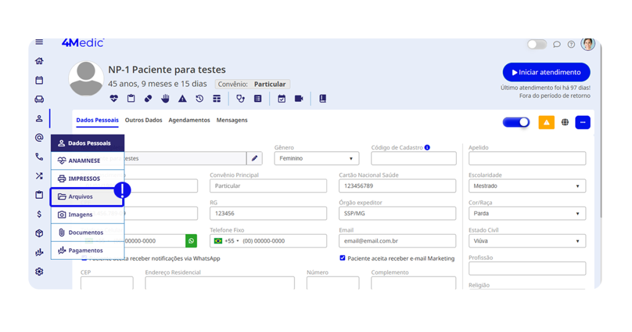This screenshot has width=632, height=332.
Task: Open the Gênero dropdown showing Feminino
Action: click(x=316, y=159)
